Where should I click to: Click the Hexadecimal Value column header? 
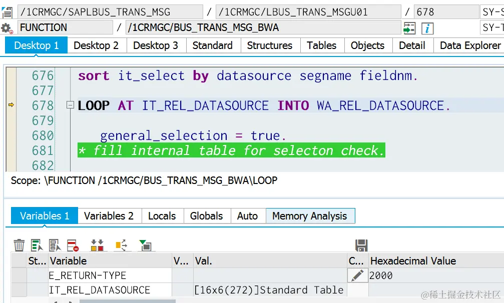click(436, 260)
